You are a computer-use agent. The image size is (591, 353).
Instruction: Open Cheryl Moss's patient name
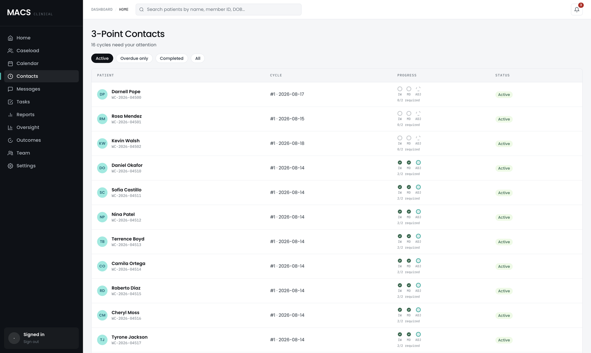coord(126,313)
